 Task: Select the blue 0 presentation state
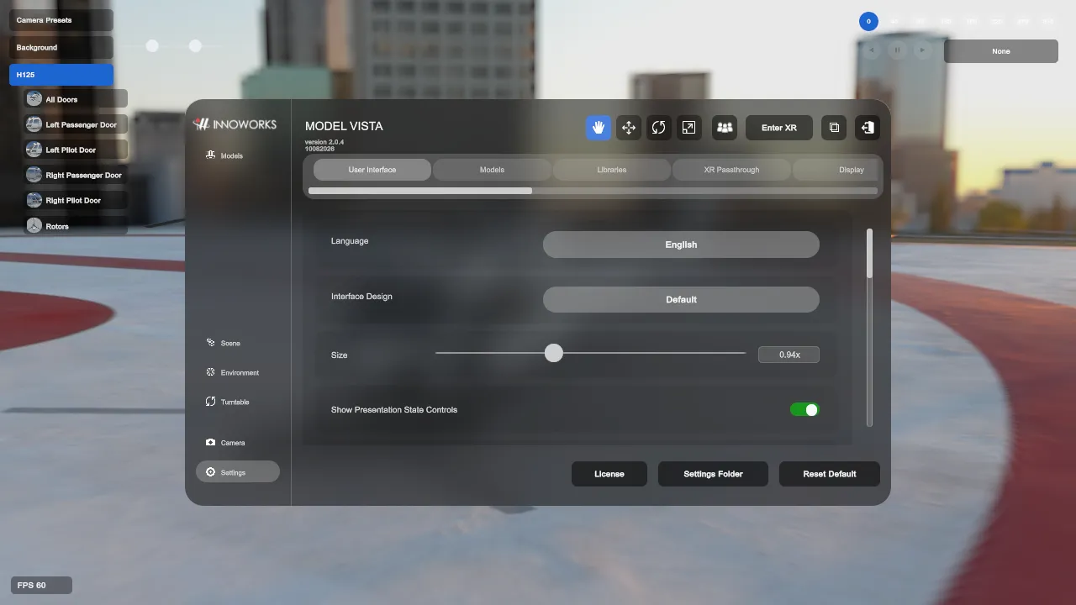point(868,22)
